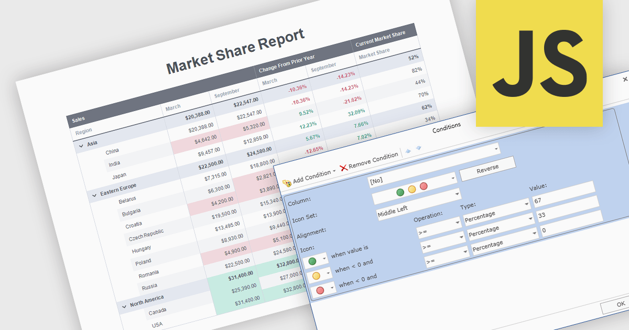Move condition down with the down arrow
The height and width of the screenshot is (330, 629).
tap(419, 148)
